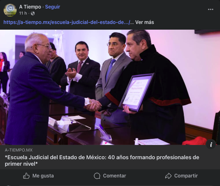Open the Escuela Judicial article headline
Screen dimensions: 220x186
point(102,160)
